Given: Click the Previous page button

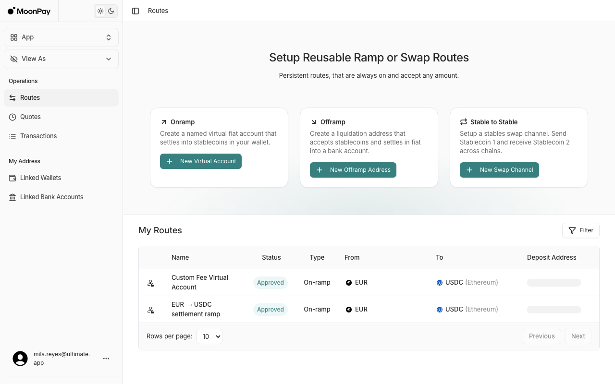Looking at the screenshot, I should click(542, 336).
